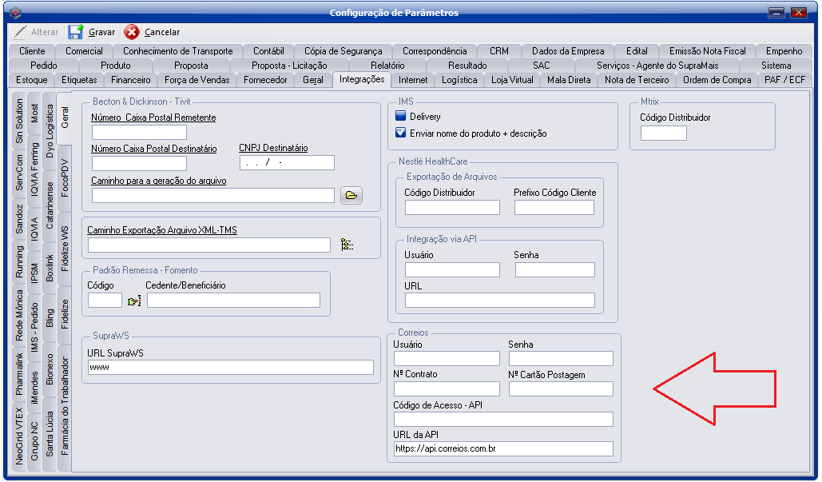This screenshot has width=822, height=482.
Task: Enable the Delivery checkbox
Action: [x=401, y=117]
